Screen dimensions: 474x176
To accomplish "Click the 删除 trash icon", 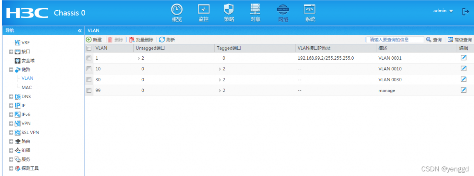I will tap(110, 40).
